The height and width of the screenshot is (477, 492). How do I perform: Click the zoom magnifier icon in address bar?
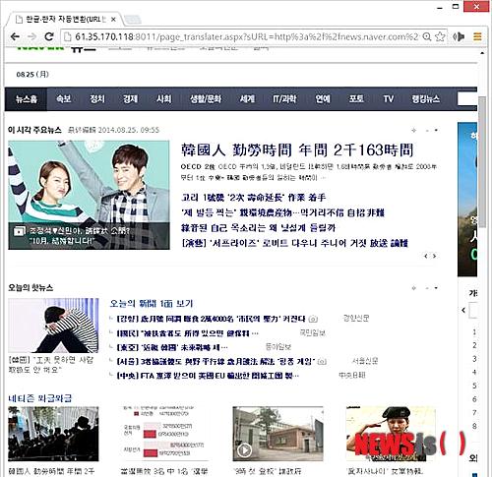click(x=427, y=36)
